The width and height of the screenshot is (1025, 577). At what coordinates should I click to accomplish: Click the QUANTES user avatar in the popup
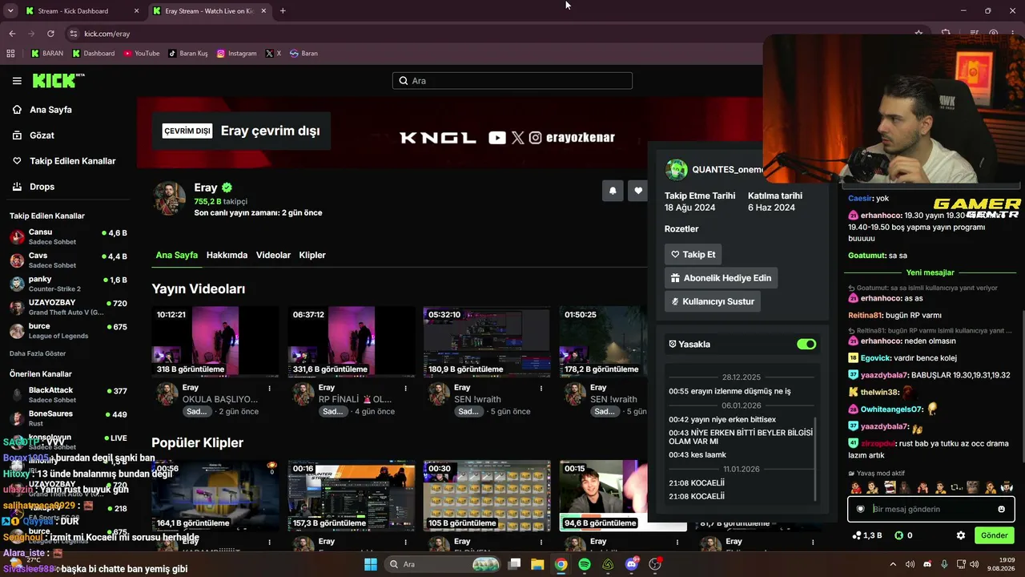[677, 169]
